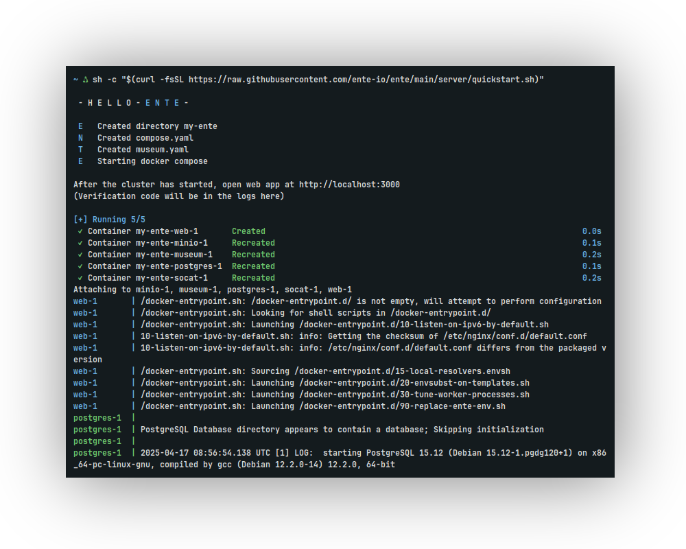The image size is (686, 549).
Task: Click the checkmark beside Container my-ente-socat-1
Action: point(80,278)
